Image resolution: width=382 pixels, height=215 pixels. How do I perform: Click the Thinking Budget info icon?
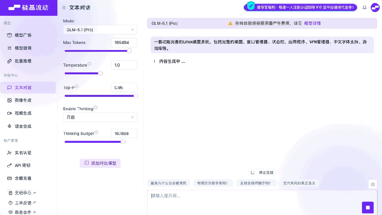(x=96, y=132)
